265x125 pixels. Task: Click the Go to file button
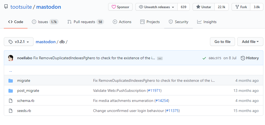tap(223, 42)
